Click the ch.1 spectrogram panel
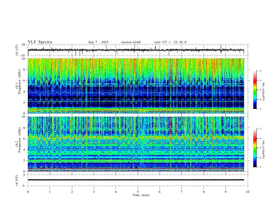Viewport: 279px width, 215px height. coord(136,86)
